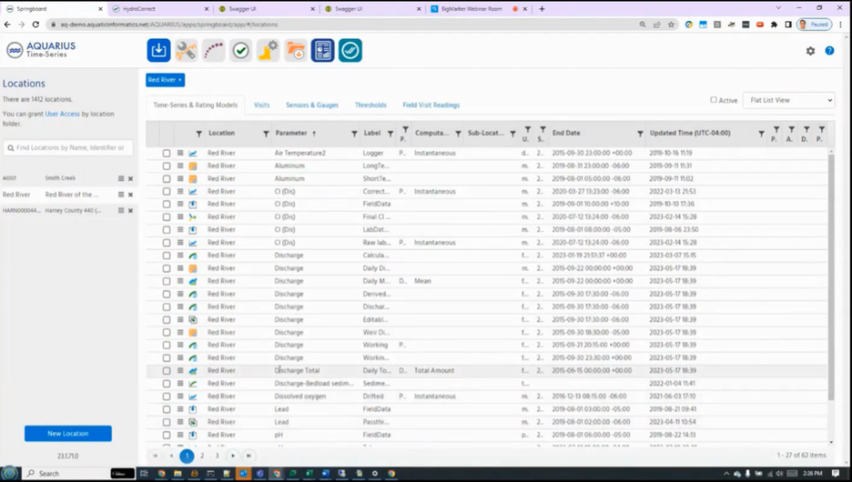The height and width of the screenshot is (482, 852).
Task: Open the orange folder download icon
Action: coord(296,51)
